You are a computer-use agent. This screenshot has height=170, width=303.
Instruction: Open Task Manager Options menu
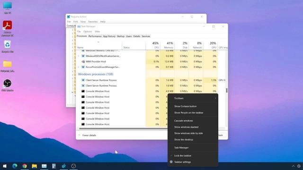(88, 32)
